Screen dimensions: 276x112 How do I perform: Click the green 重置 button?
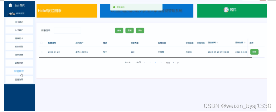point(129,30)
